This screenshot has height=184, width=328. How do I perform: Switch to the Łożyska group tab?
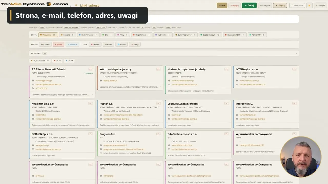(68, 35)
